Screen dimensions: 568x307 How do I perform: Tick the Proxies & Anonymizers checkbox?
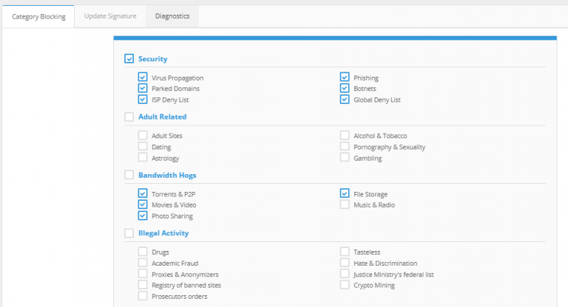point(143,274)
